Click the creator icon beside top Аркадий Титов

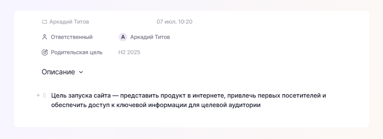[45, 22]
